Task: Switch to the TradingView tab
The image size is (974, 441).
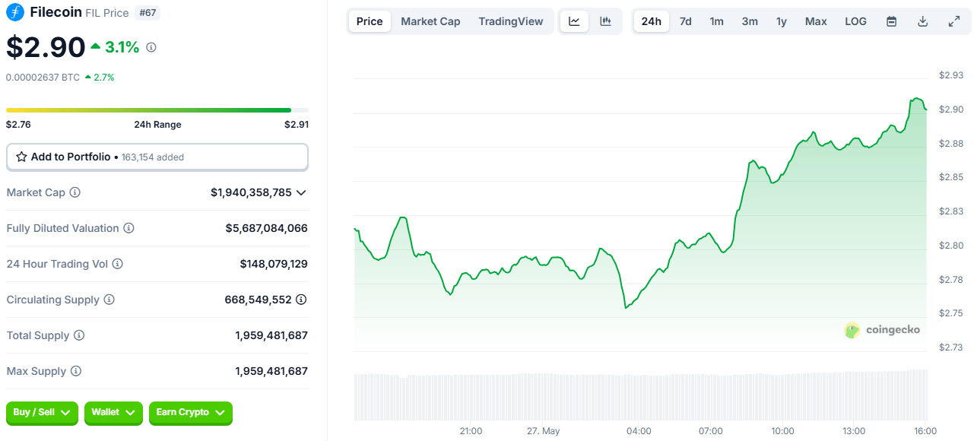Action: point(510,21)
